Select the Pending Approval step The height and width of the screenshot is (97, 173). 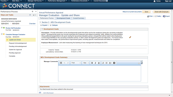pyautogui.click(x=15, y=53)
